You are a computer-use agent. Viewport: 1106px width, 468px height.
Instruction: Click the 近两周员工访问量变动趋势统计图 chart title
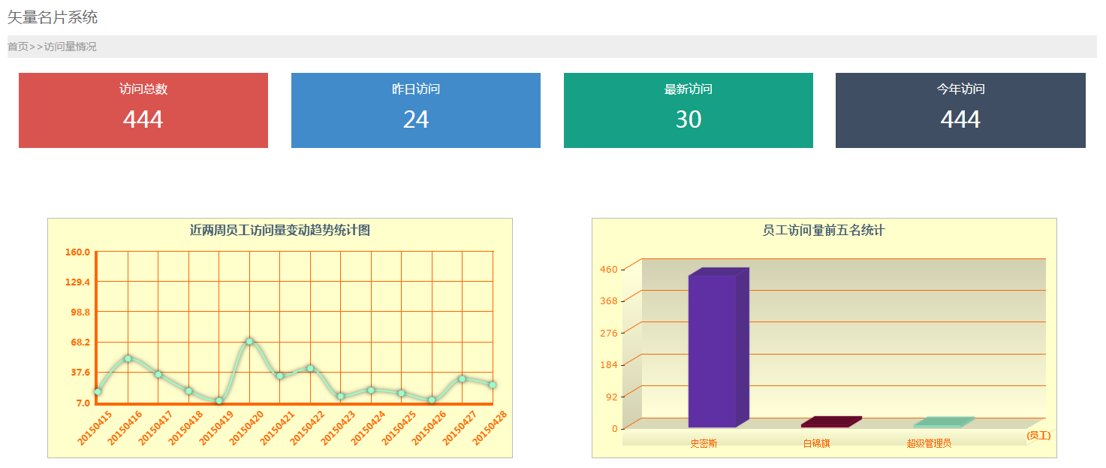point(280,231)
